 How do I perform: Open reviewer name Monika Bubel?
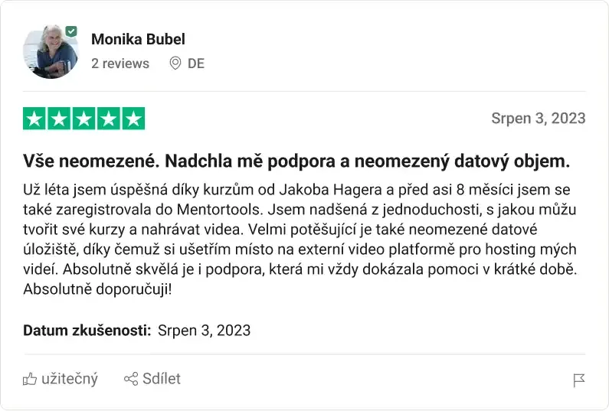tap(138, 39)
